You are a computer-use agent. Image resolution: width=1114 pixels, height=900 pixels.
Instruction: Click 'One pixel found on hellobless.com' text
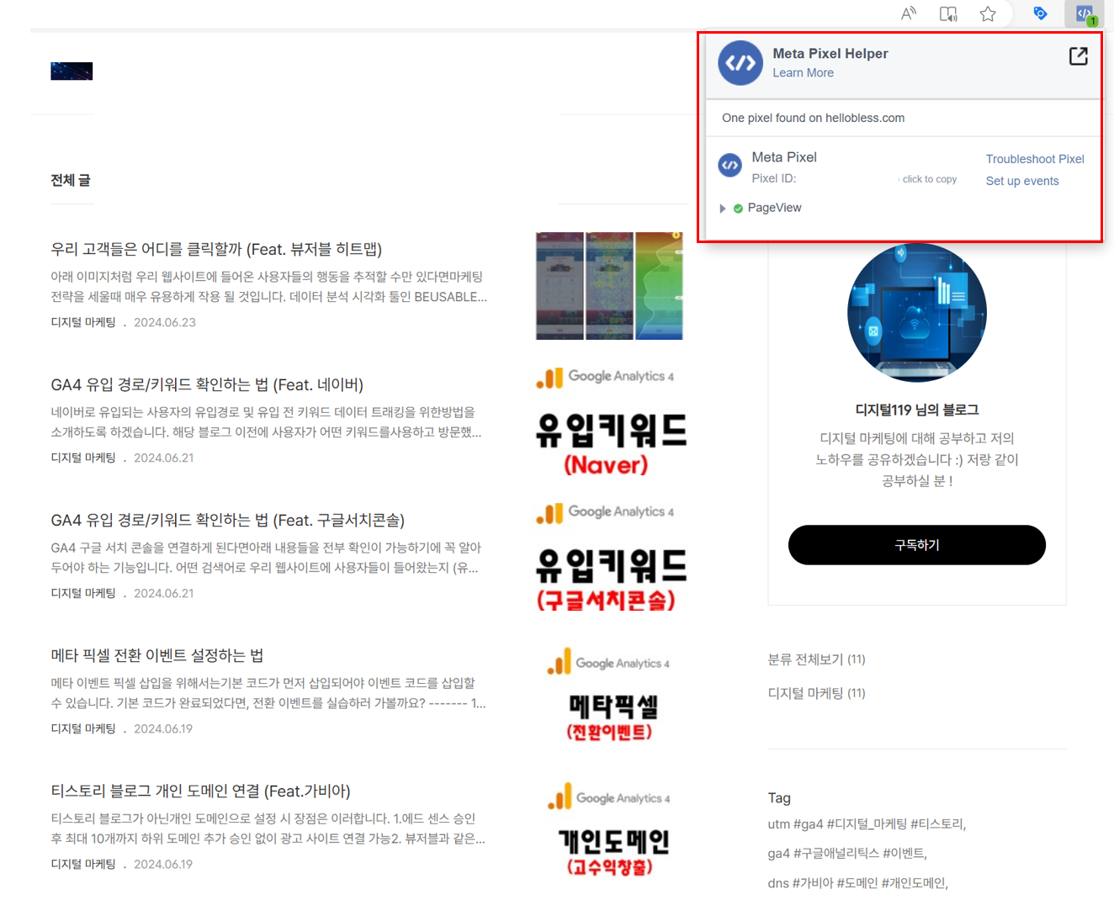pyautogui.click(x=813, y=118)
